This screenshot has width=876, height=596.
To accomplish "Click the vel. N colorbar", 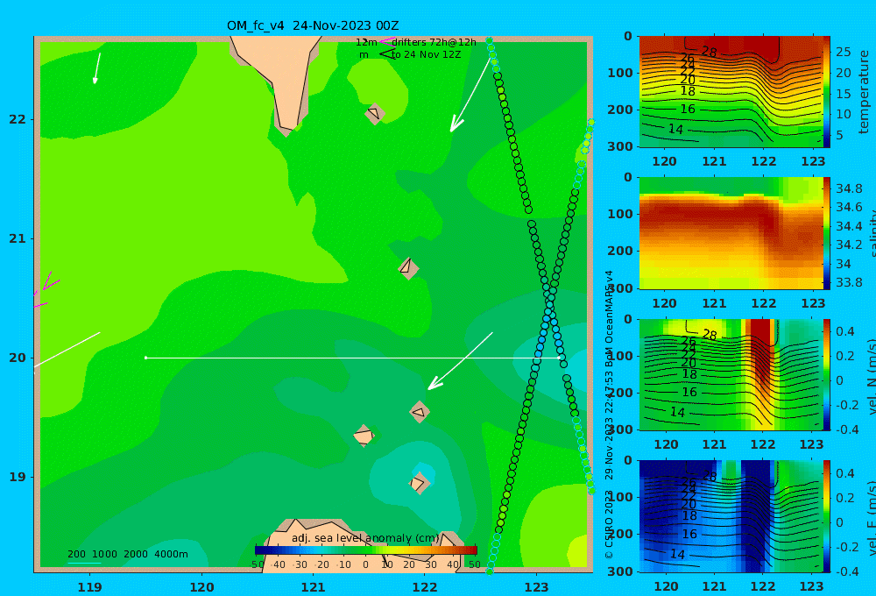I will [827, 374].
